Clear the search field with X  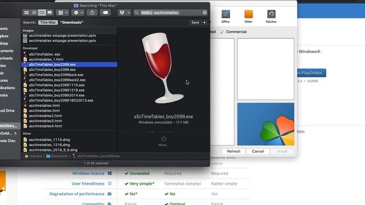point(205,13)
